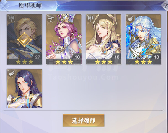The image size is (168, 133).
Task: Click the 选择魂师 confirm button
Action: click(84, 121)
